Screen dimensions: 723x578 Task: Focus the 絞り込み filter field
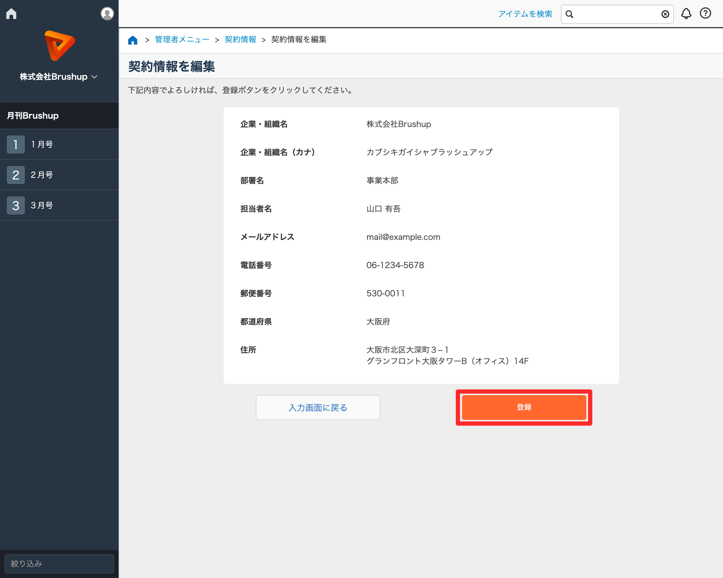pos(59,564)
